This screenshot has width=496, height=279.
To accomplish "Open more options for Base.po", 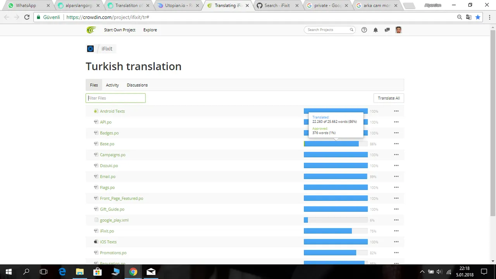I will 396,144.
